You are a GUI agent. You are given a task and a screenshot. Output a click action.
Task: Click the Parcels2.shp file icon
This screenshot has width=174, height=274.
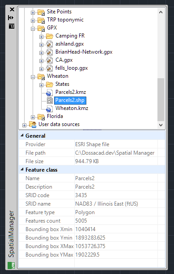pos(50,101)
